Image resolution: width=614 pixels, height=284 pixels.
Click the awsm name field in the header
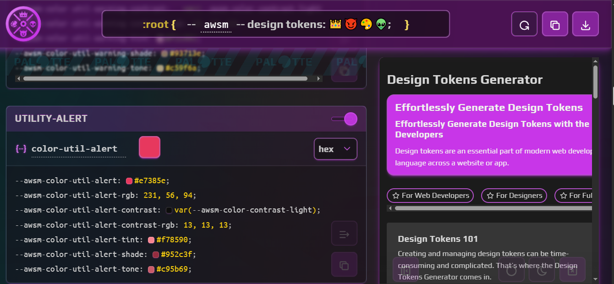click(215, 25)
